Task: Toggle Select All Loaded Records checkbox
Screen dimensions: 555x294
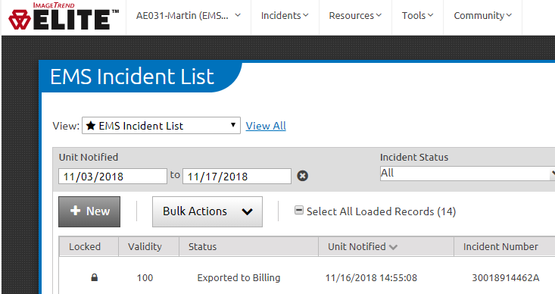Action: tap(299, 211)
